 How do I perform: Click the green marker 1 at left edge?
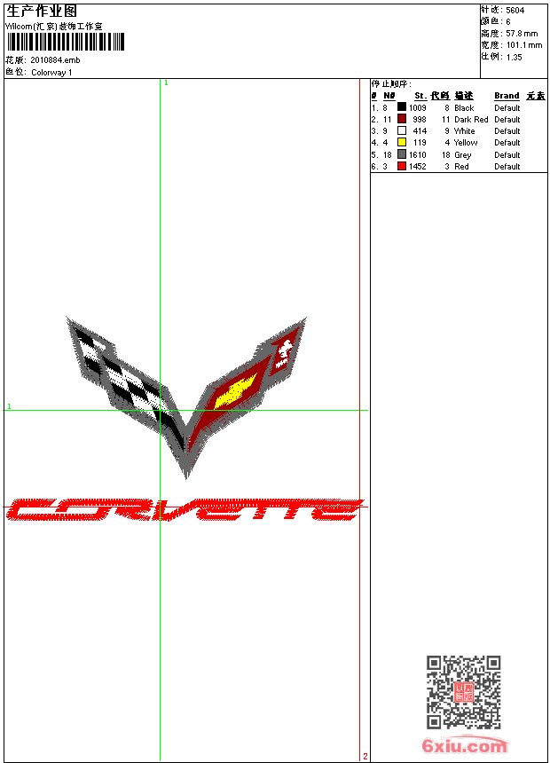(x=9, y=406)
